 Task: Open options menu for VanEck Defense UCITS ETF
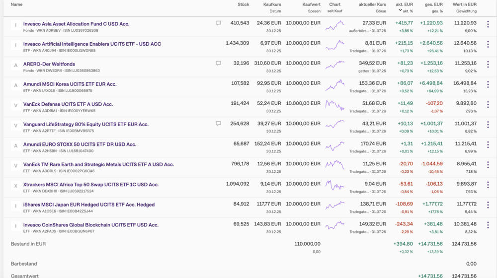click(x=488, y=104)
